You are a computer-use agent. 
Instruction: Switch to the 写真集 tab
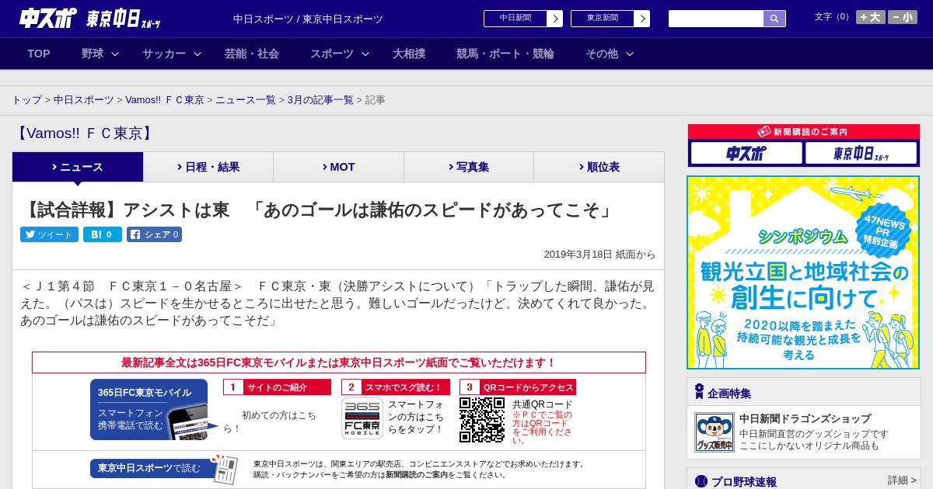click(468, 167)
